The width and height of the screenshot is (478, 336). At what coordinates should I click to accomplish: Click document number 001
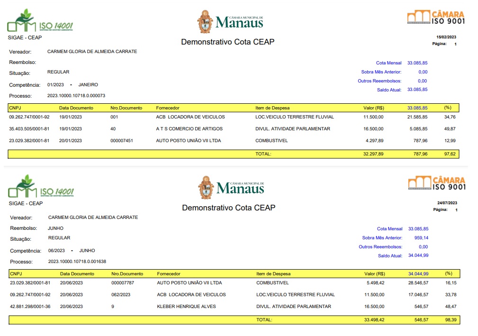pos(114,117)
